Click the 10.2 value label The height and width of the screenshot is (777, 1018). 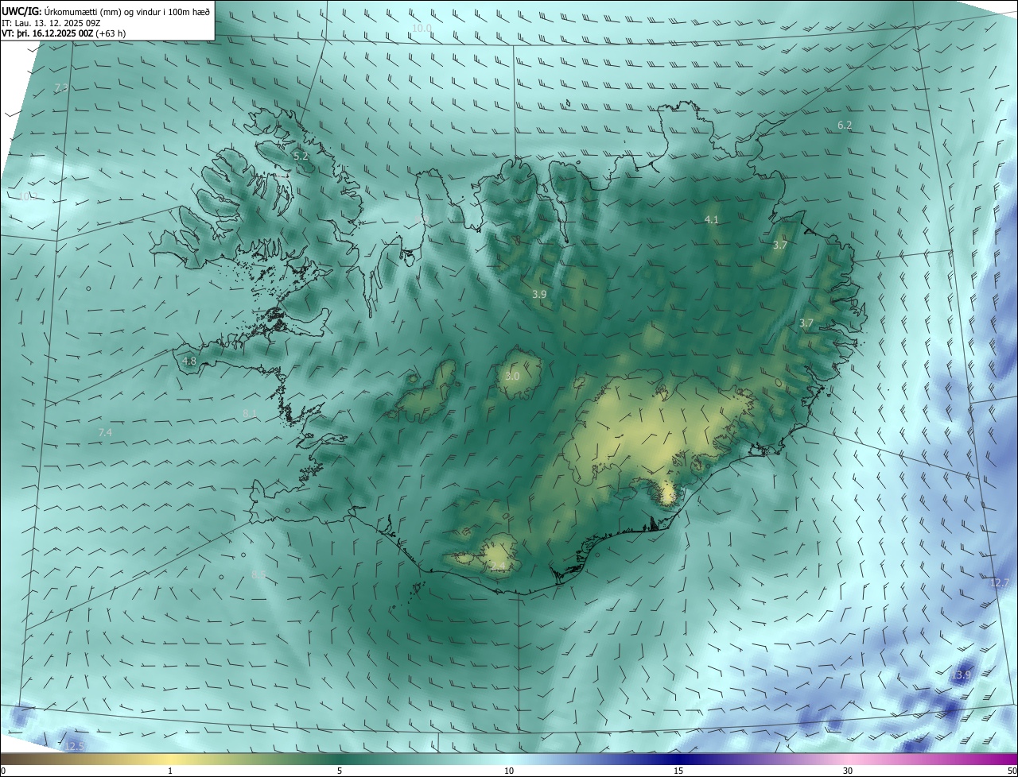28,196
